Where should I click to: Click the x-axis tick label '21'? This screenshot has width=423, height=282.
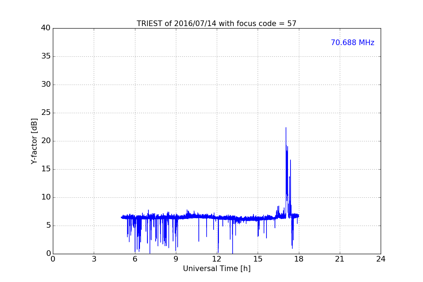[x=340, y=259]
